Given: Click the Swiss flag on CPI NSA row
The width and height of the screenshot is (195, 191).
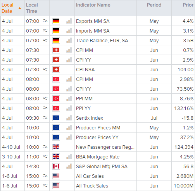Looking at the screenshot, I should coord(56,69).
